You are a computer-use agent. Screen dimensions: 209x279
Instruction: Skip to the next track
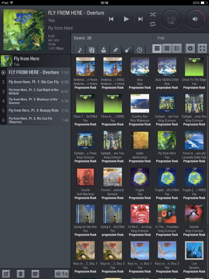click(x=140, y=19)
